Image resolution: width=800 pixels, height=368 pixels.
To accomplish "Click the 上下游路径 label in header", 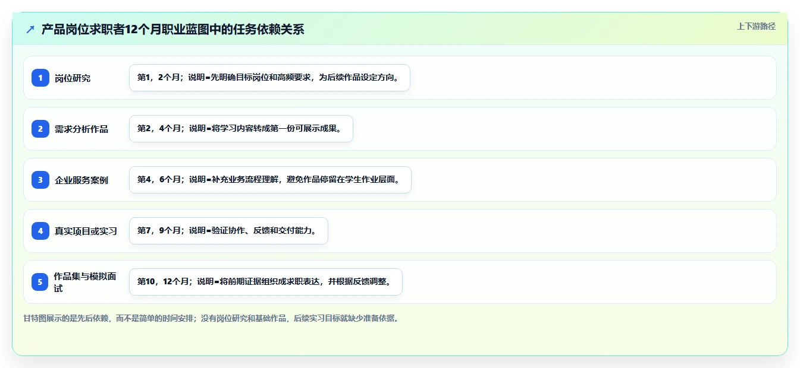I will click(x=756, y=26).
